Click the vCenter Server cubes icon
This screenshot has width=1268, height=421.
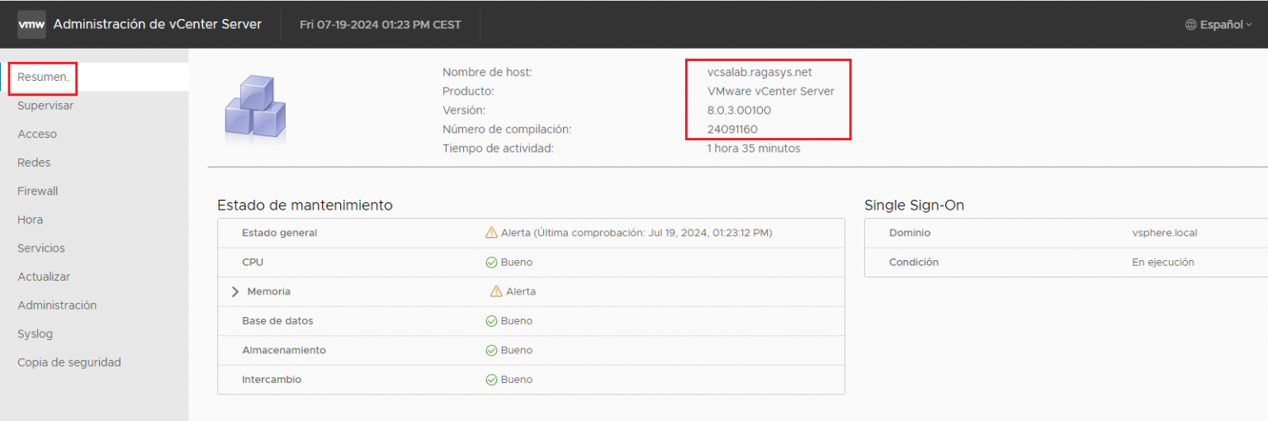tap(255, 110)
